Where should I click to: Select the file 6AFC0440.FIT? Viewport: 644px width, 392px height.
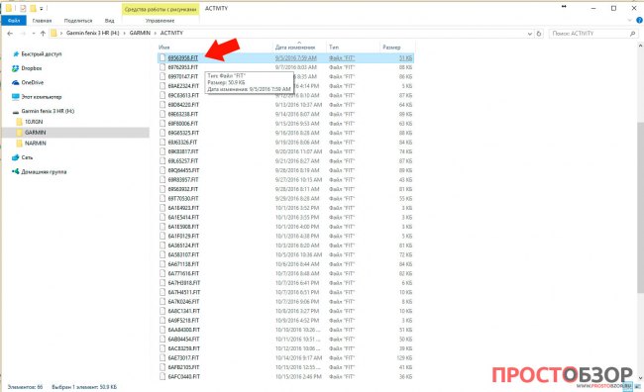183,377
